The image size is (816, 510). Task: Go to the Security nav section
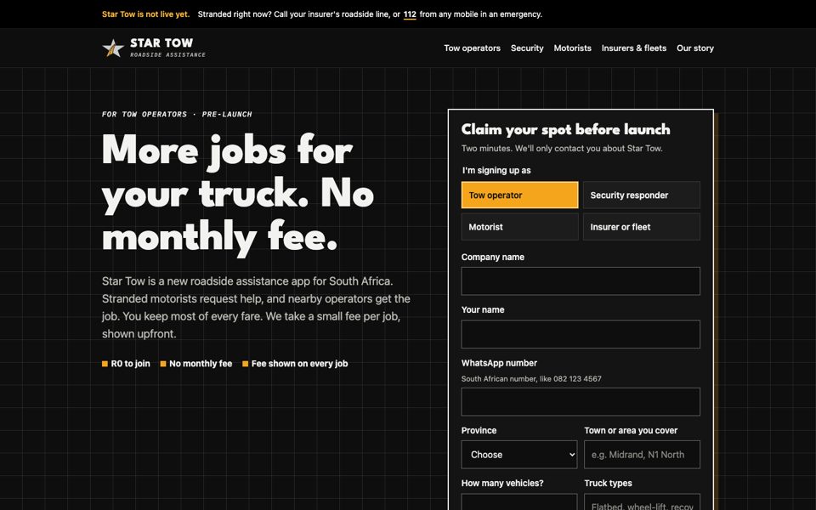[x=527, y=48]
